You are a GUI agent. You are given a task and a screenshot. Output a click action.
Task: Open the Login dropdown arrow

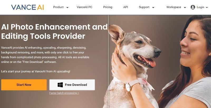click(207, 8)
